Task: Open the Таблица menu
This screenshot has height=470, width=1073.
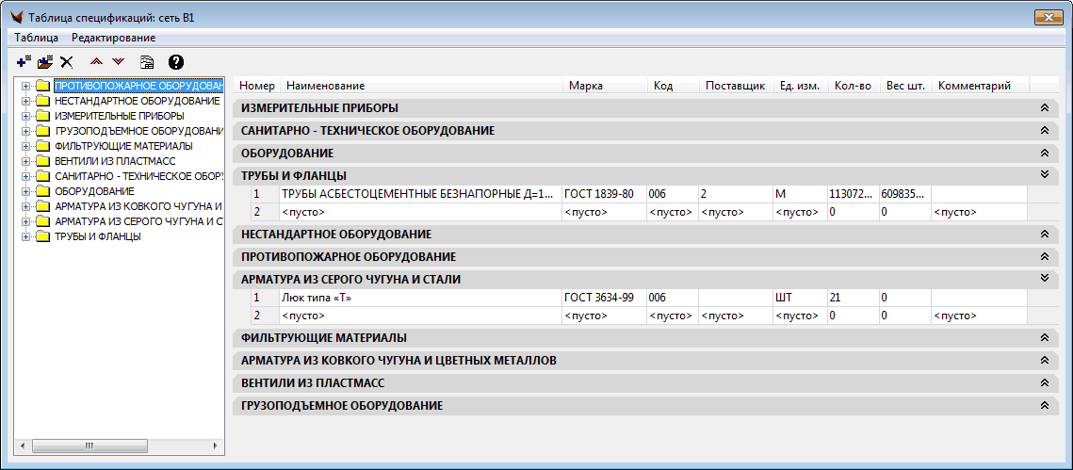Action: pyautogui.click(x=37, y=38)
